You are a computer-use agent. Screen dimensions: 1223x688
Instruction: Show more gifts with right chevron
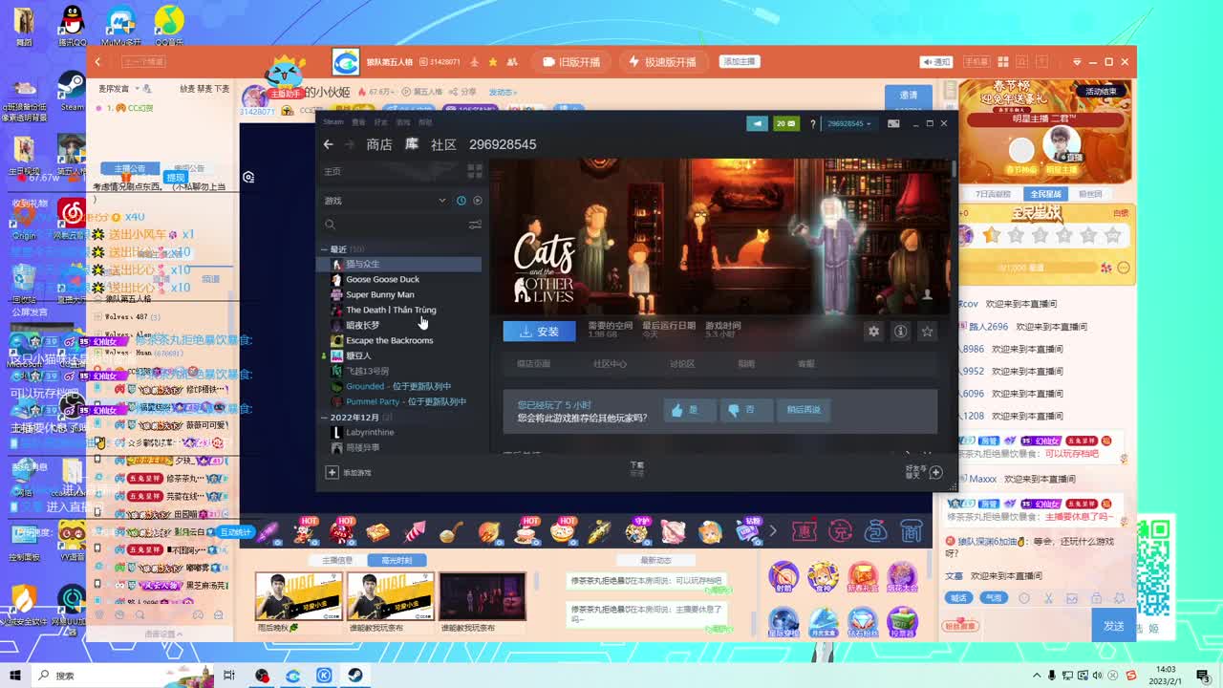coord(772,531)
